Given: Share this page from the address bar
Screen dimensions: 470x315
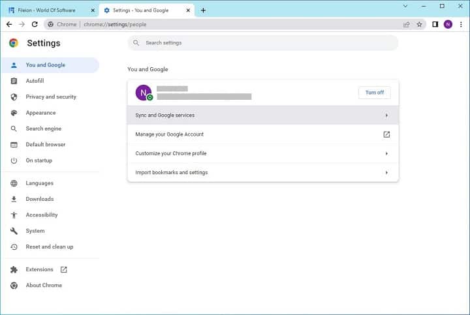Looking at the screenshot, I should (407, 24).
